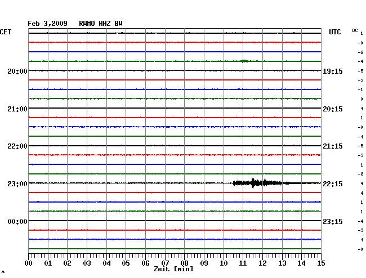Click the "14" minute axis label
The width and height of the screenshot is (366, 278).
[301, 263]
